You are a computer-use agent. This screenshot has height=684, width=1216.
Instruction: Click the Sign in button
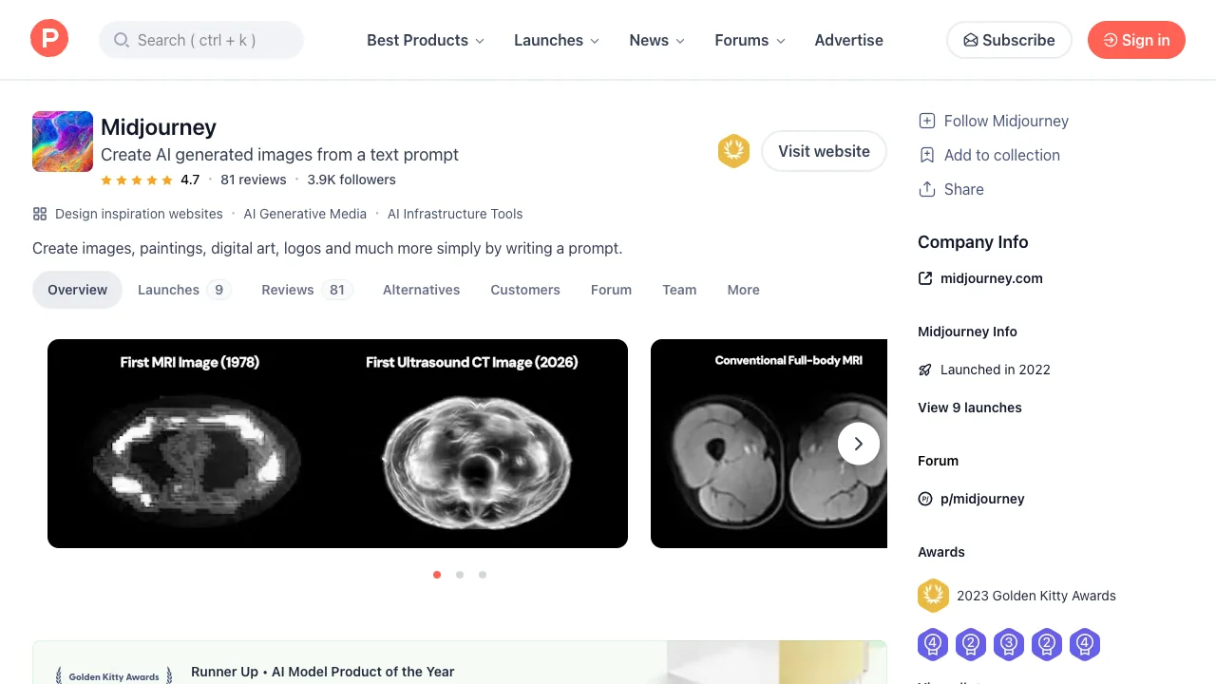pos(1136,40)
